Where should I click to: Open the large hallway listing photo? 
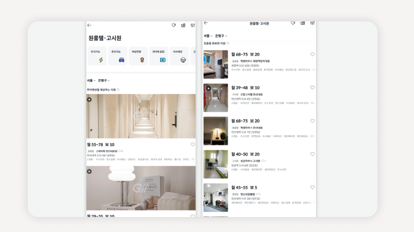click(x=141, y=116)
